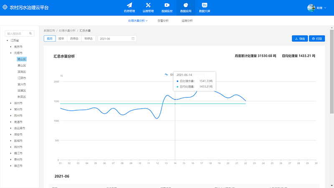Click the search magnifier icon in tree filter

(x=30, y=33)
